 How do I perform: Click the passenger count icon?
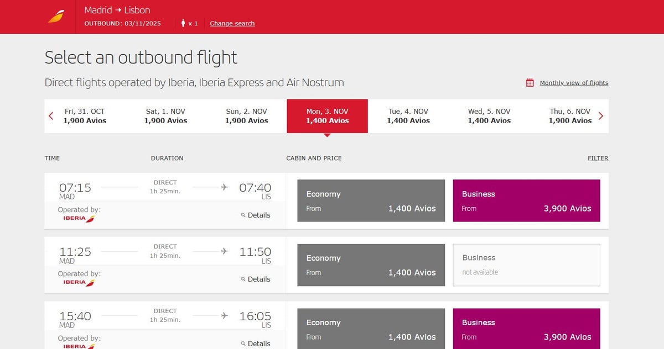pos(184,23)
